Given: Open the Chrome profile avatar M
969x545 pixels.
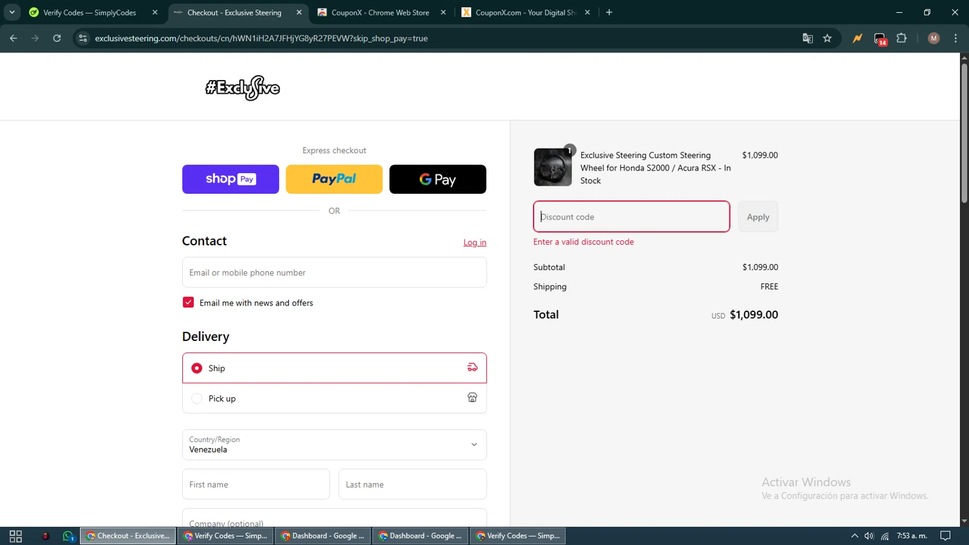Looking at the screenshot, I should [933, 38].
